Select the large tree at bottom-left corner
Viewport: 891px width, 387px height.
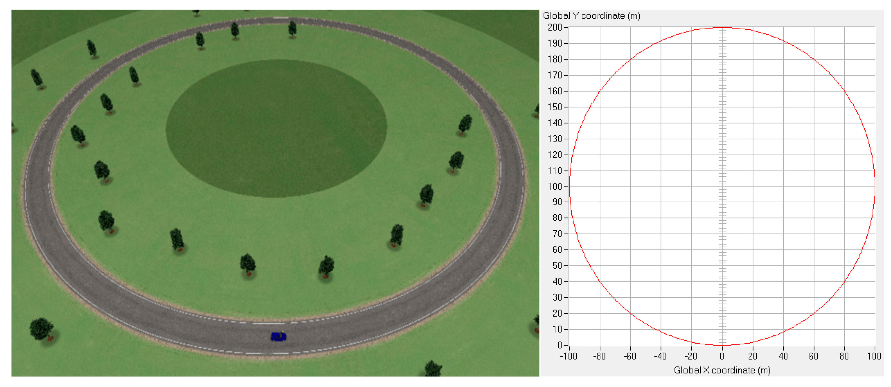pyautogui.click(x=42, y=328)
